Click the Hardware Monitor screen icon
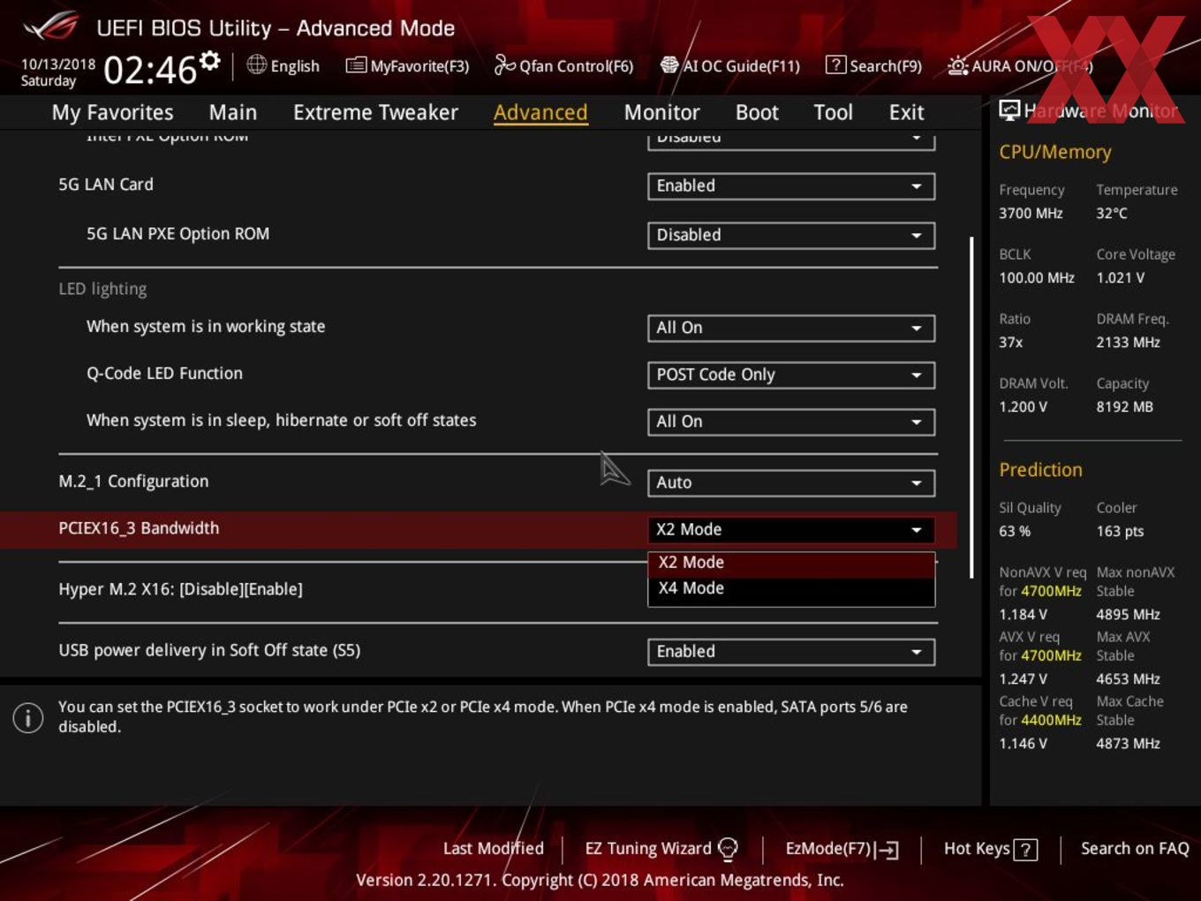This screenshot has width=1201, height=901. (x=1008, y=110)
